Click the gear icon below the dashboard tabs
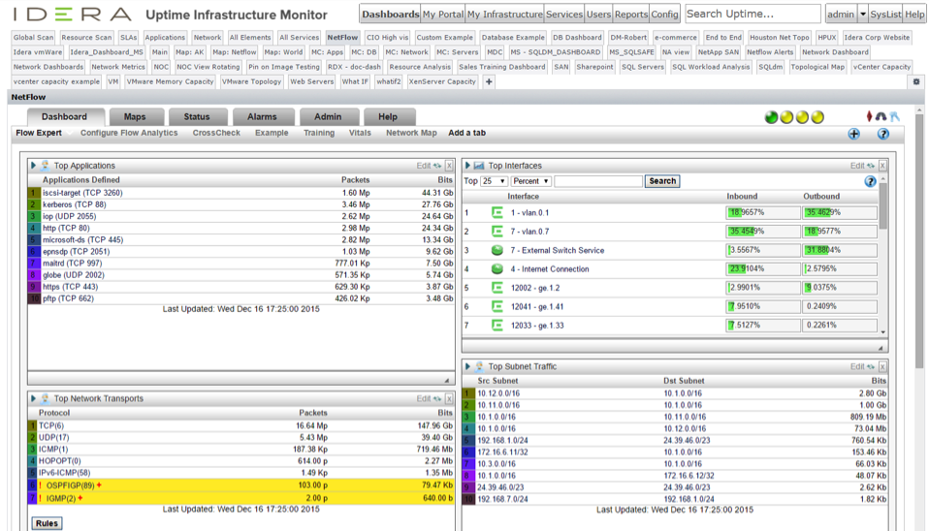The image size is (929, 531). coord(915,81)
